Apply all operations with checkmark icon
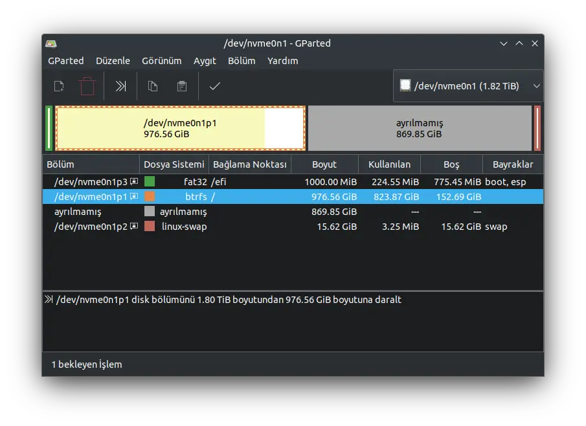Viewport: 586px width, 426px height. coord(214,86)
